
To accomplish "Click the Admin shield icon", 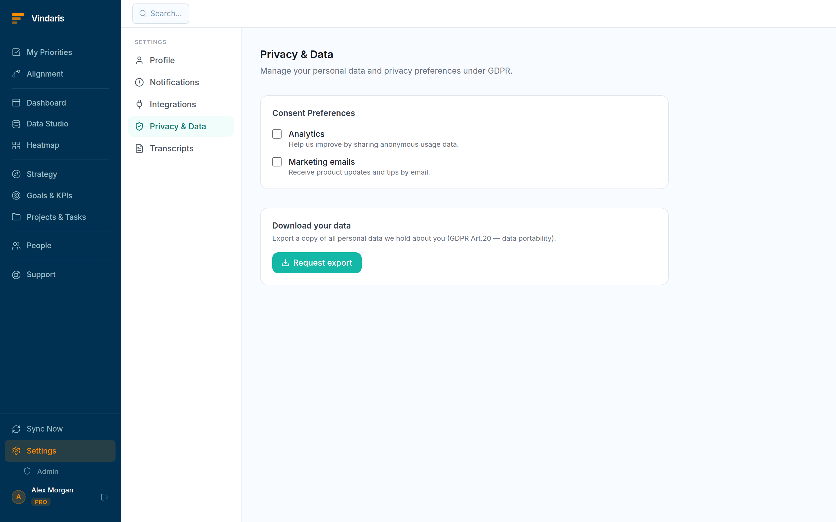I will point(27,471).
